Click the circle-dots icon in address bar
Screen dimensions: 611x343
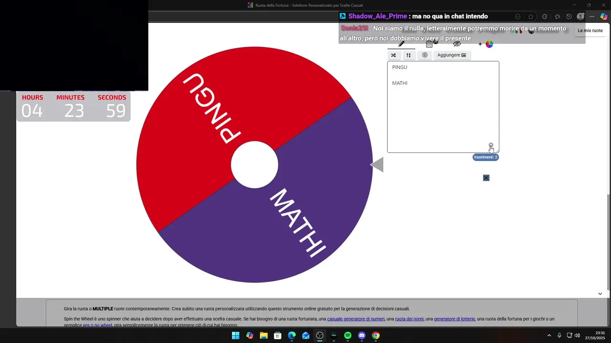pos(518,16)
